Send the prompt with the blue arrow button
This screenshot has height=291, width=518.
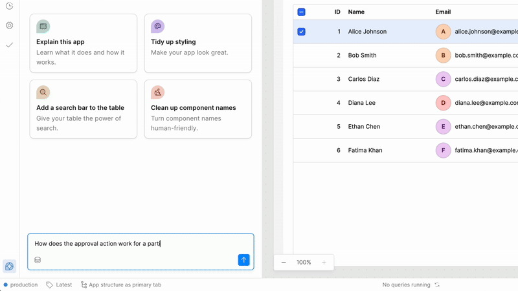(x=243, y=260)
